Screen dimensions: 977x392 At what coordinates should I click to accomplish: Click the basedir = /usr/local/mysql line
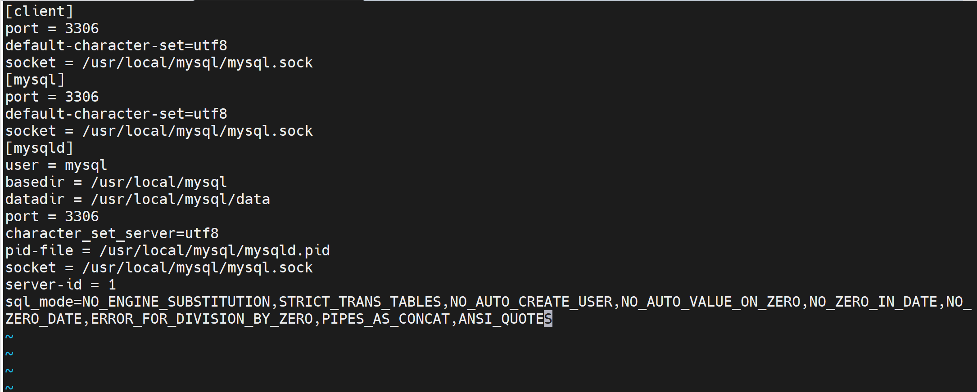coord(116,183)
